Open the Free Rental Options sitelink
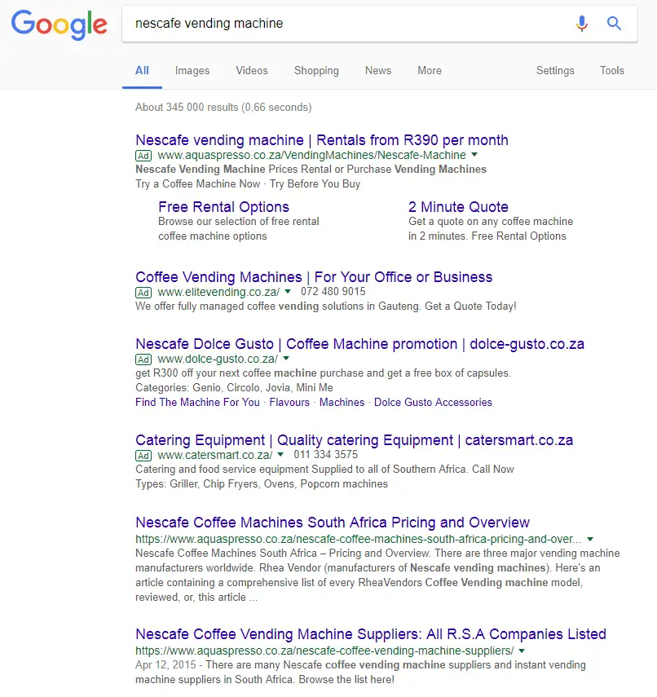Screen dimensions: 657x697 coord(223,207)
